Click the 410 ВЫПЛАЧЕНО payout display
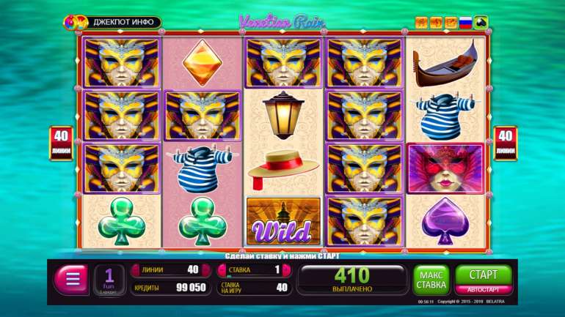 (352, 280)
